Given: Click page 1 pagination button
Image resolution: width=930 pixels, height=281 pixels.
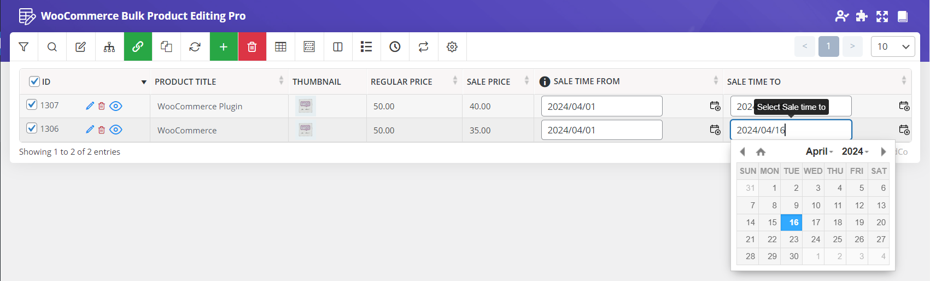Looking at the screenshot, I should coord(828,46).
